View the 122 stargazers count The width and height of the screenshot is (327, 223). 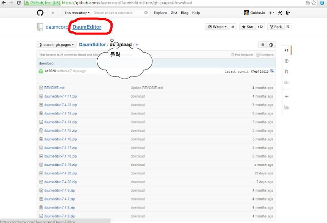[x=260, y=27]
